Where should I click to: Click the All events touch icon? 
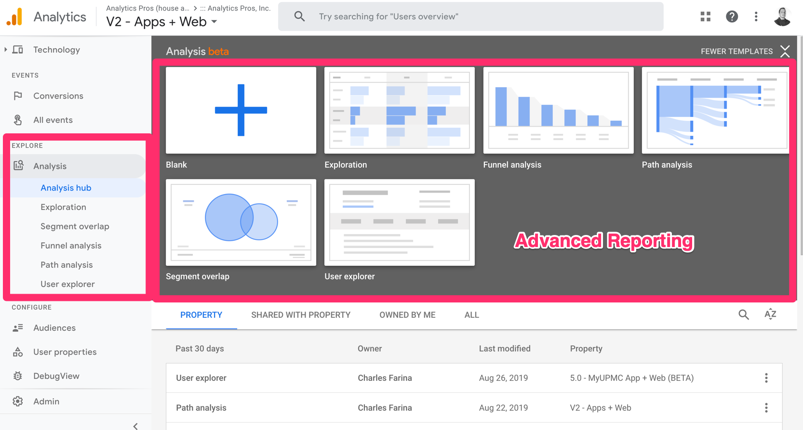pyautogui.click(x=18, y=120)
